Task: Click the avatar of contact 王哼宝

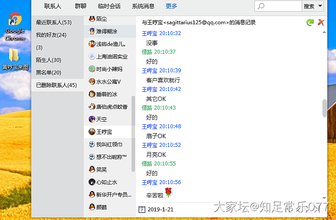Action: point(92,132)
